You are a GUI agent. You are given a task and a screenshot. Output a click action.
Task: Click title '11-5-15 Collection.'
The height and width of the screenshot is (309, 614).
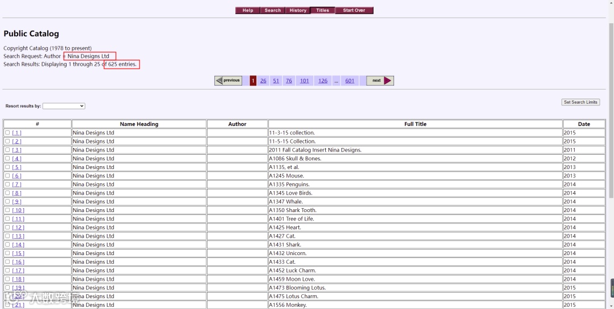tap(292, 141)
